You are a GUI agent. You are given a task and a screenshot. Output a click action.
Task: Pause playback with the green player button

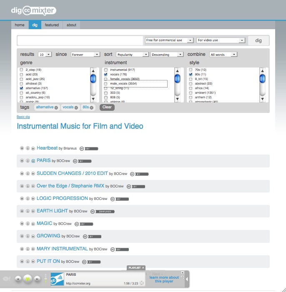28,279
